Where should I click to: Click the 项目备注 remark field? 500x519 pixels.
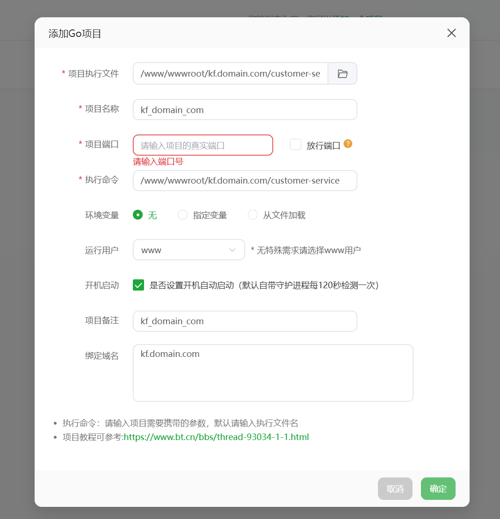pos(245,321)
